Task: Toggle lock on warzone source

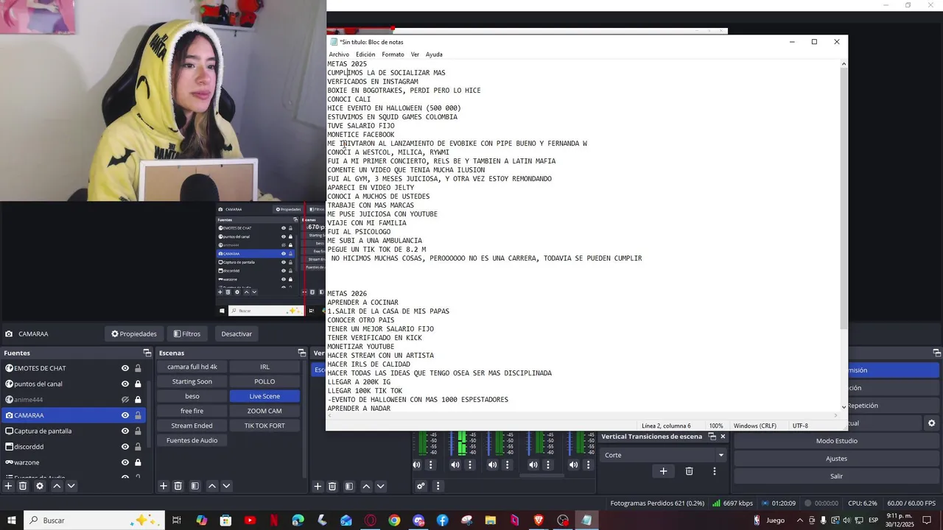Action: [138, 462]
